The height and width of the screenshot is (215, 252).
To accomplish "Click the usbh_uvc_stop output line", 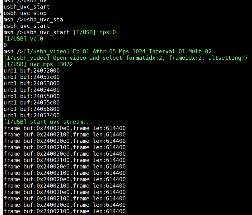I will [25, 13].
